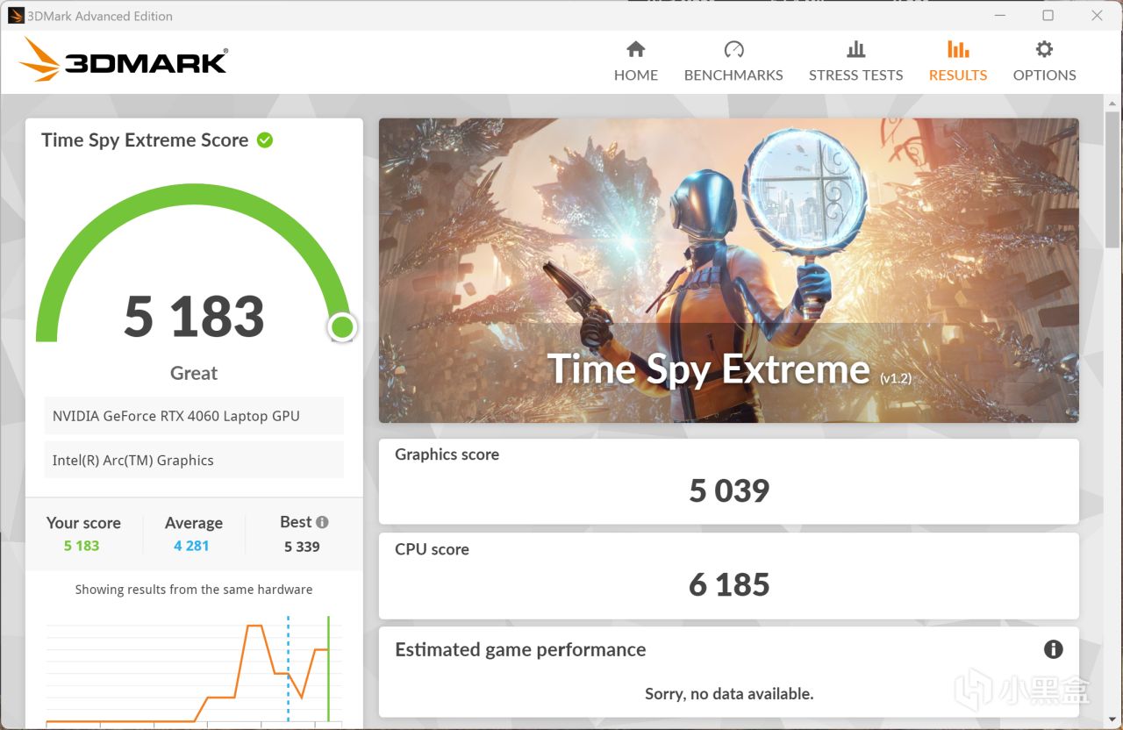Screen dimensions: 1123x730
Task: Click the NVIDIA GeForce RTX 4060 Laptop GPU entry
Action: (194, 416)
